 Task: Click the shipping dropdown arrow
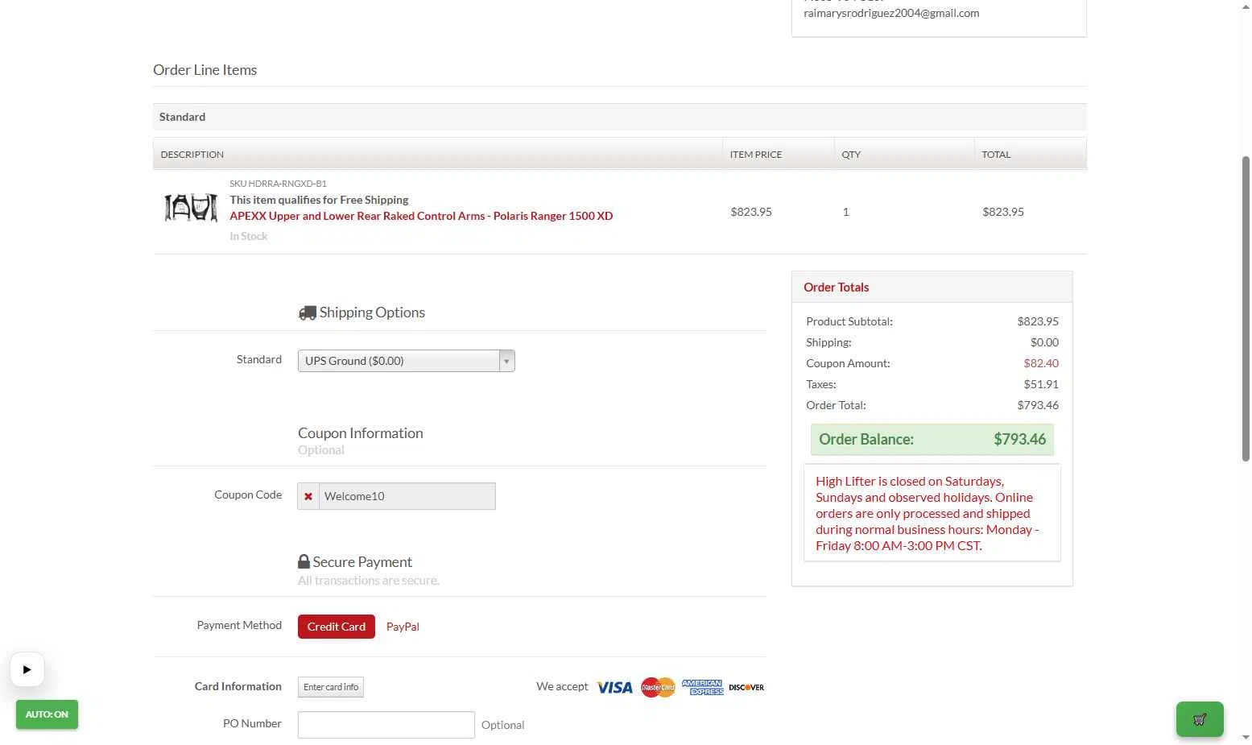(506, 361)
